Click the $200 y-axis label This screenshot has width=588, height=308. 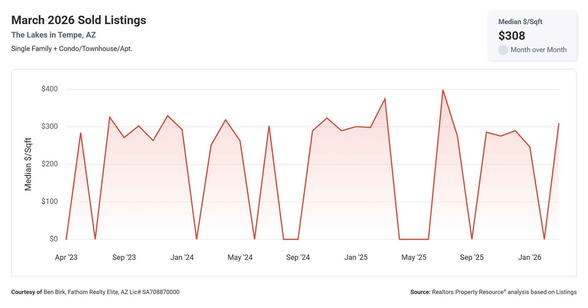point(50,164)
